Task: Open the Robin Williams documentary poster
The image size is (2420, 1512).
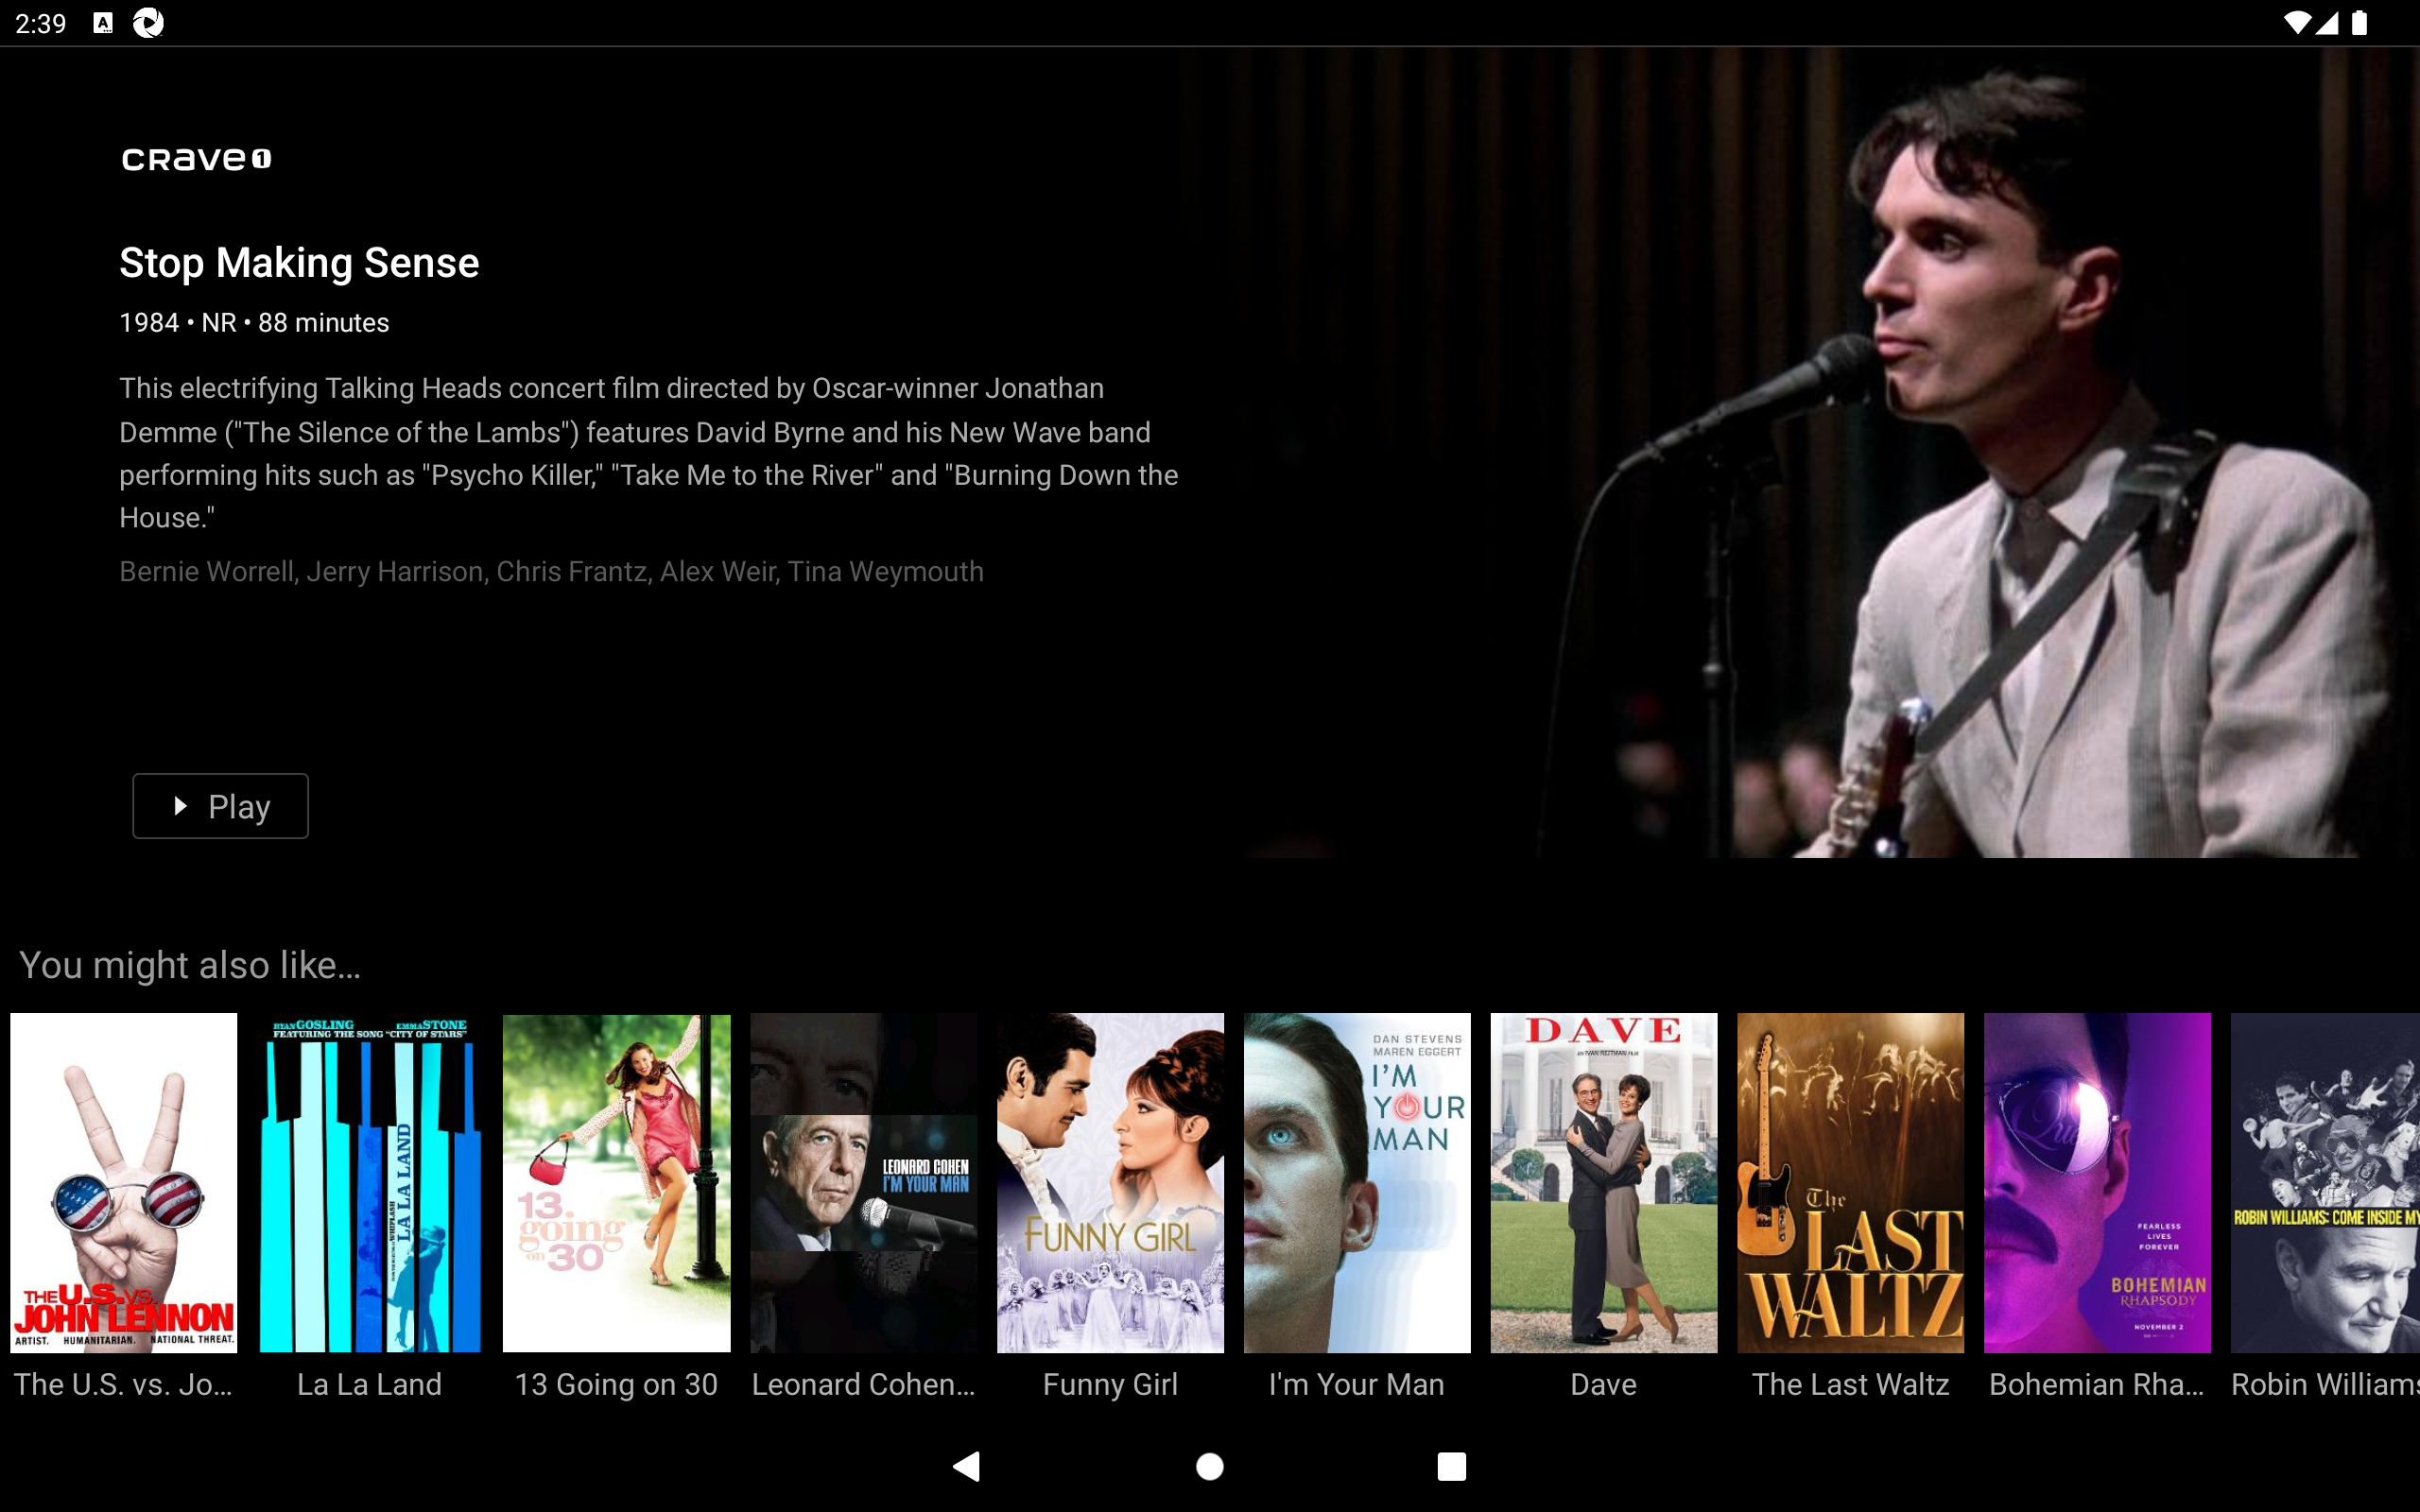Action: (2325, 1183)
